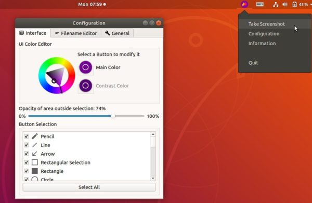Click the filled Rectangle tool icon
Image resolution: width=312 pixels, height=203 pixels.
[x=35, y=171]
